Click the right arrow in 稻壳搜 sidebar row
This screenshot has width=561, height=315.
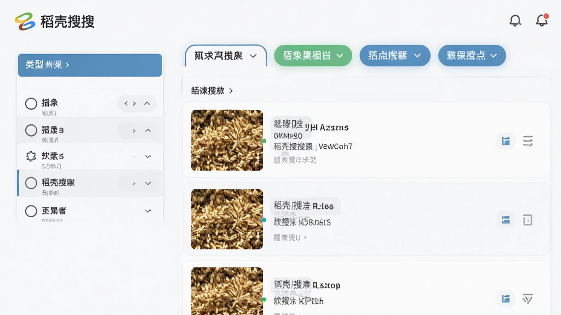click(134, 184)
